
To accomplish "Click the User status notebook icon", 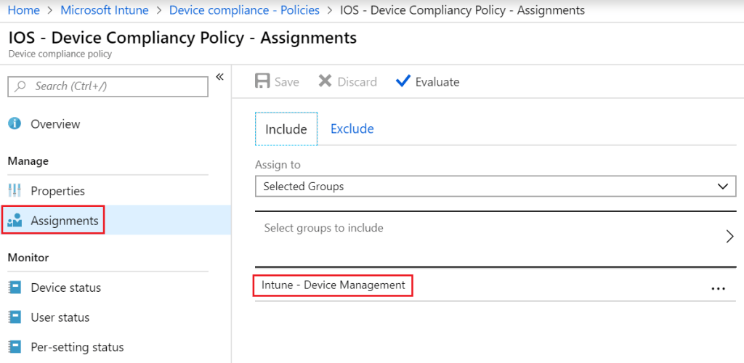I will (x=15, y=317).
